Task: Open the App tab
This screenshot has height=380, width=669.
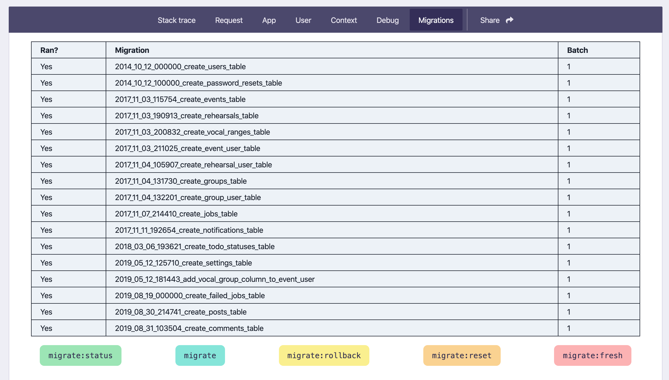Action: click(x=269, y=20)
